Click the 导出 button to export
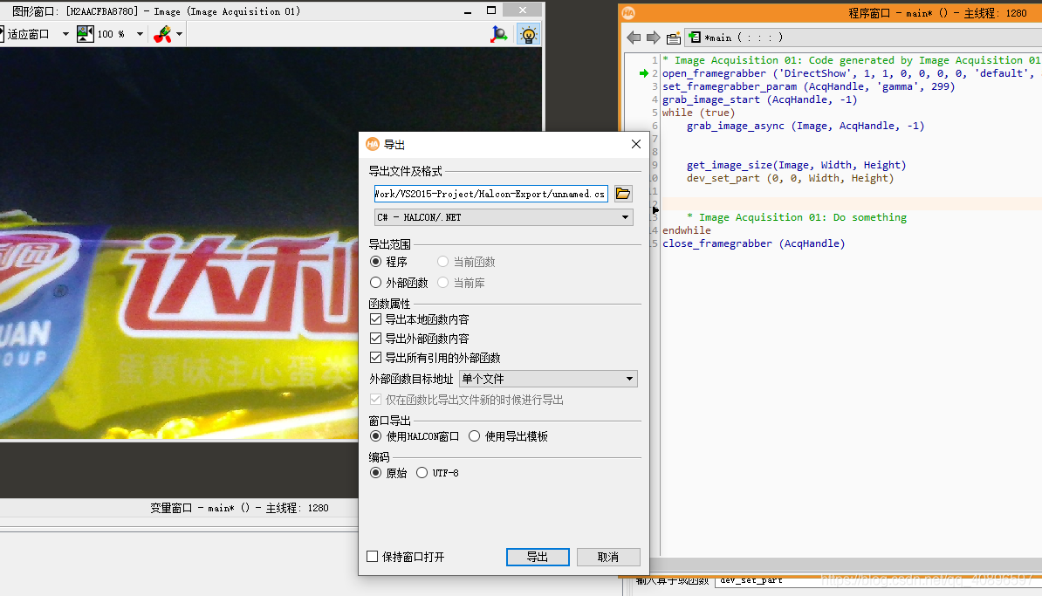Screen dimensions: 1042x596 (538, 557)
